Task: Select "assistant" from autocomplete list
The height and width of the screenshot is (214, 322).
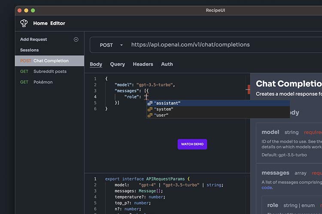Action: pyautogui.click(x=167, y=103)
